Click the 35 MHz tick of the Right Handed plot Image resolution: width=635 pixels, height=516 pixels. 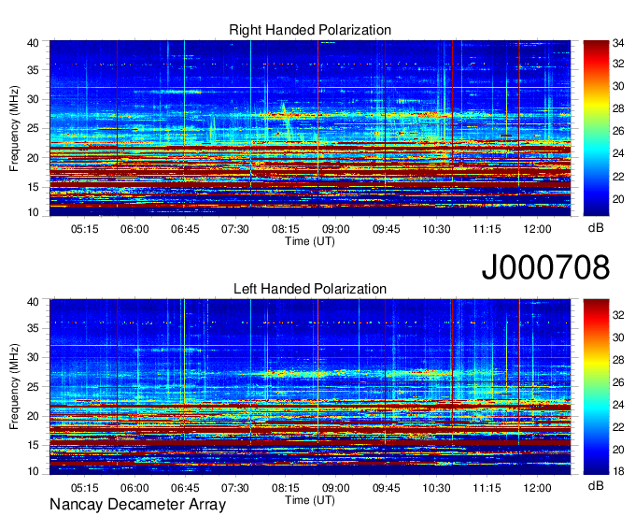(33, 70)
